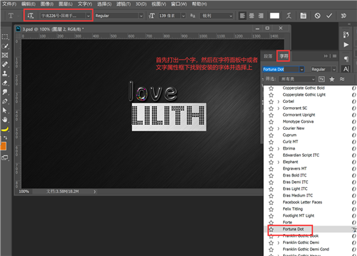The image size is (357, 256).
Task: Open the status bar info arrow
Action: (94, 191)
